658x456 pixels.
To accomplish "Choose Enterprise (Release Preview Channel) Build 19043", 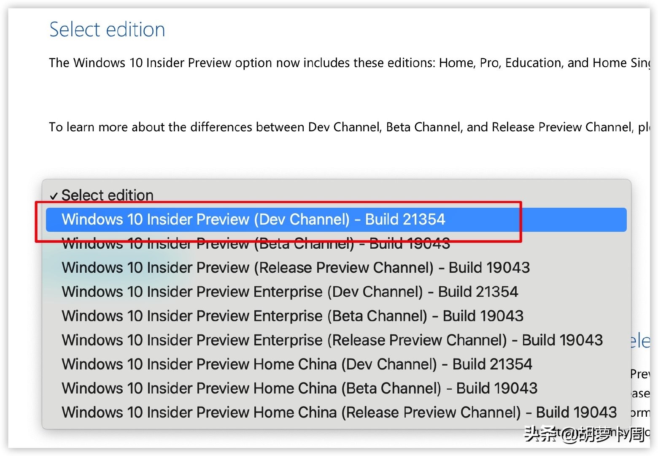I will (332, 340).
